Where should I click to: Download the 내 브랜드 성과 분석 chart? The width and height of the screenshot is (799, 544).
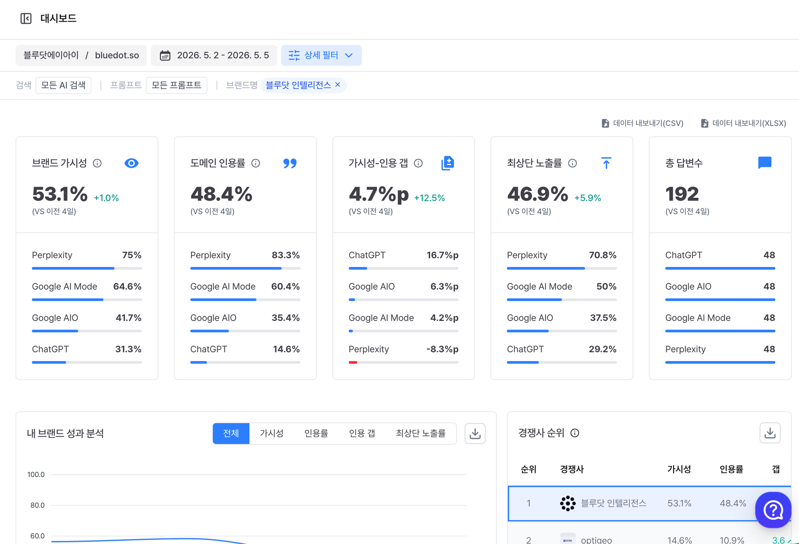click(475, 433)
